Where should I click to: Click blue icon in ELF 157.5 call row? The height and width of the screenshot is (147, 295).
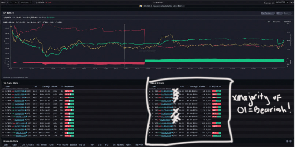(26, 132)
